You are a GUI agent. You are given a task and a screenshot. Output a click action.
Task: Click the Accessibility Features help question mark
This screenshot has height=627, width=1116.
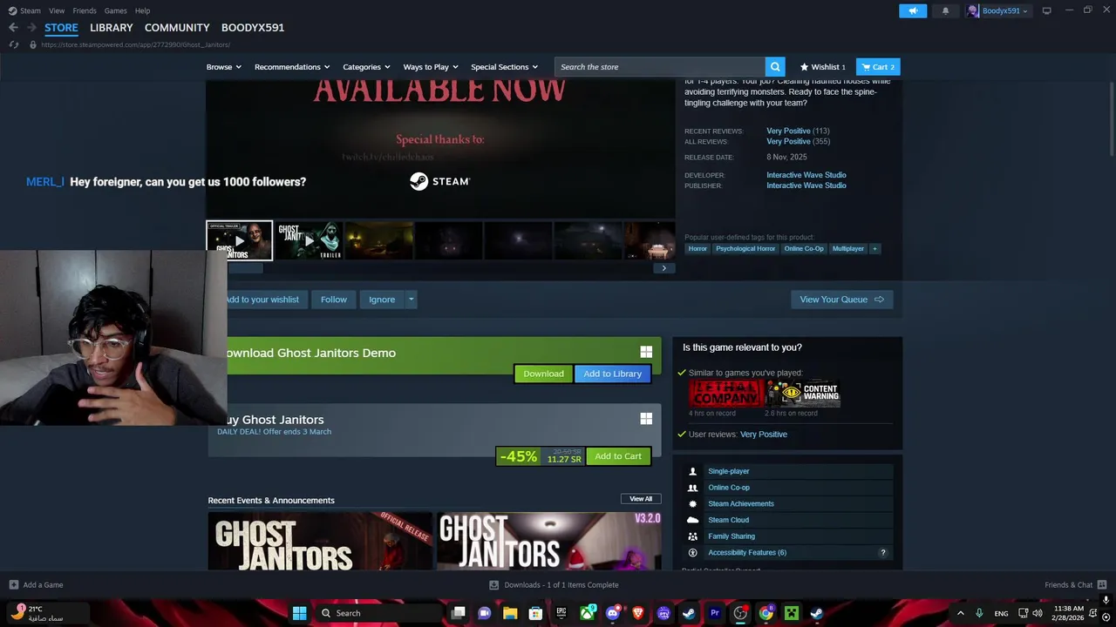pos(882,553)
